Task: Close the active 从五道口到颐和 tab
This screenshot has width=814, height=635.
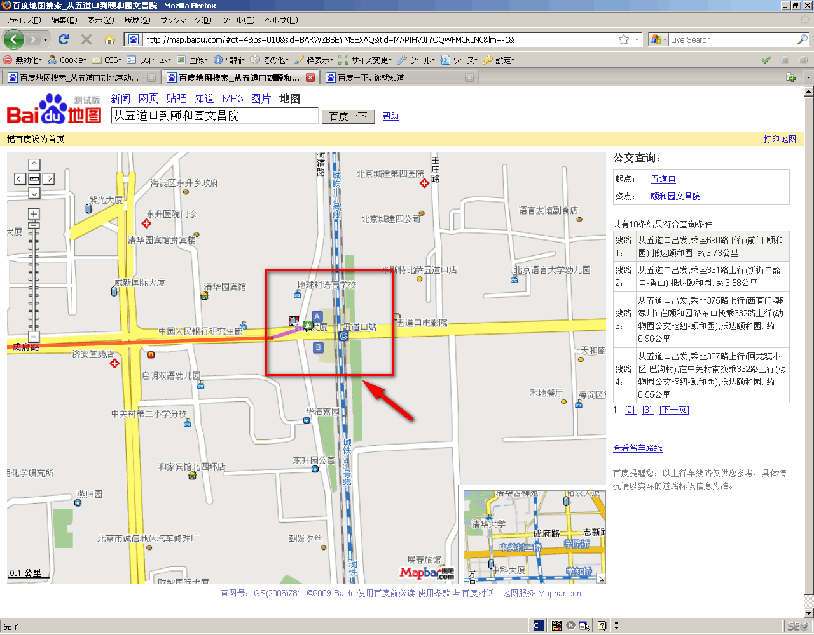Action: tap(310, 77)
